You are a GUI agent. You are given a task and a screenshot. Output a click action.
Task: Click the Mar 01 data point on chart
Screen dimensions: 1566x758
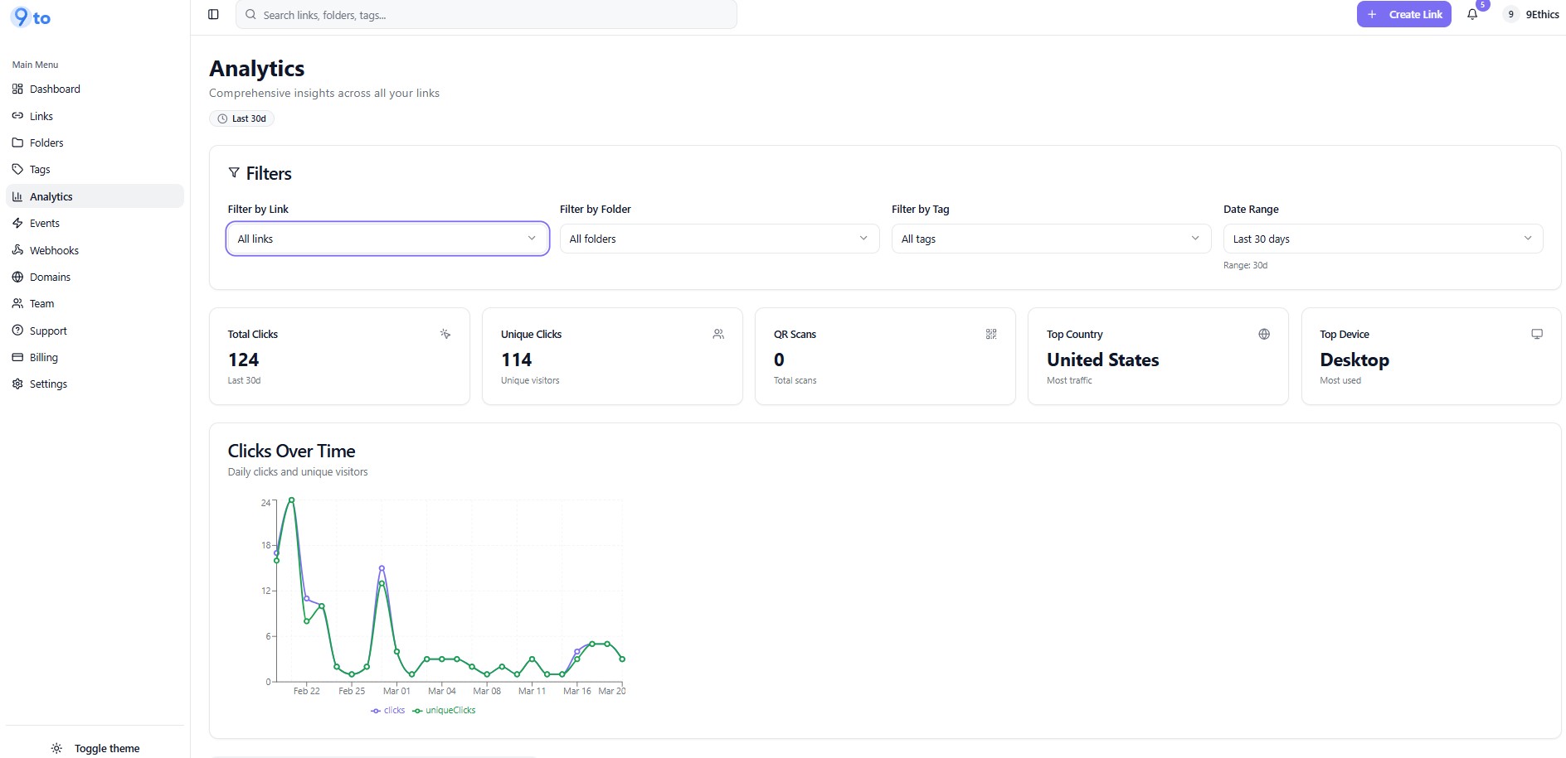pyautogui.click(x=396, y=652)
